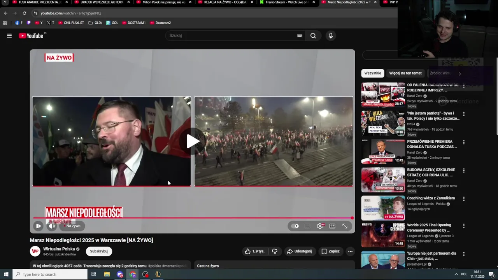Click the Udostępnij share button

pos(300,252)
